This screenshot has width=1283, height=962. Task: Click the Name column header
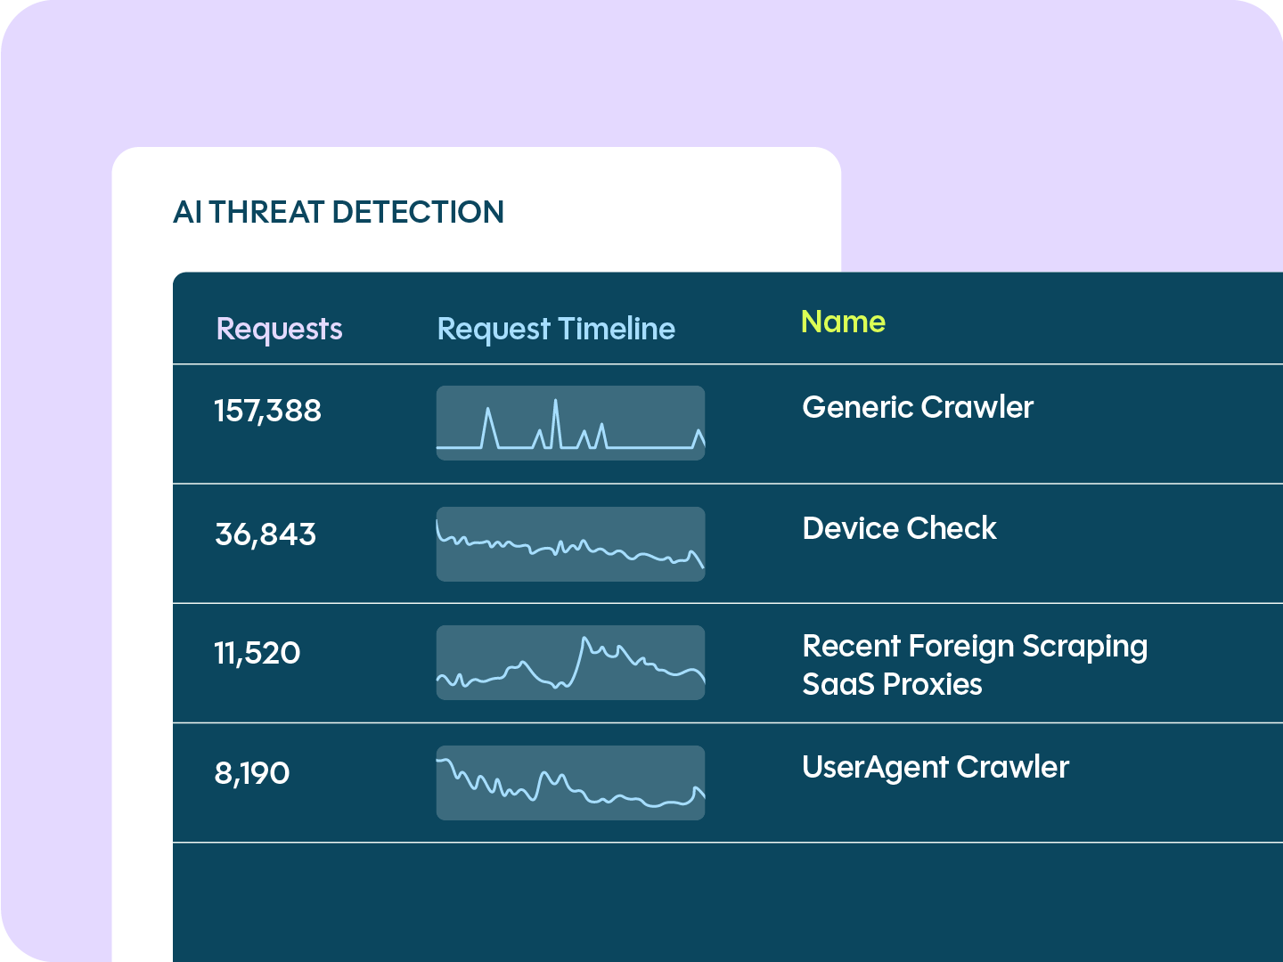(x=843, y=322)
